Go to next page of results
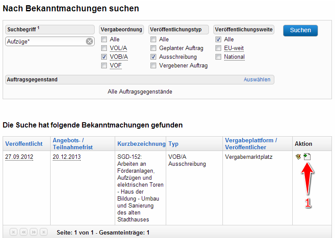Image resolution: width=335 pixels, height=238 pixels. pos(33,232)
